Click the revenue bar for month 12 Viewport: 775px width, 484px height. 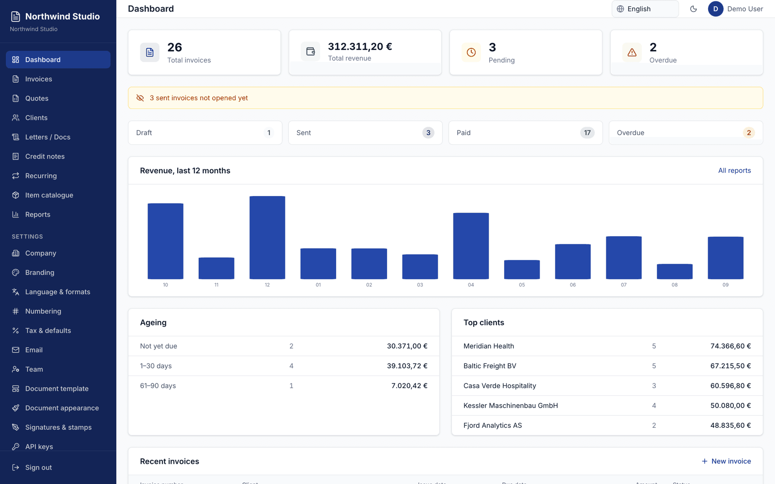coord(267,238)
